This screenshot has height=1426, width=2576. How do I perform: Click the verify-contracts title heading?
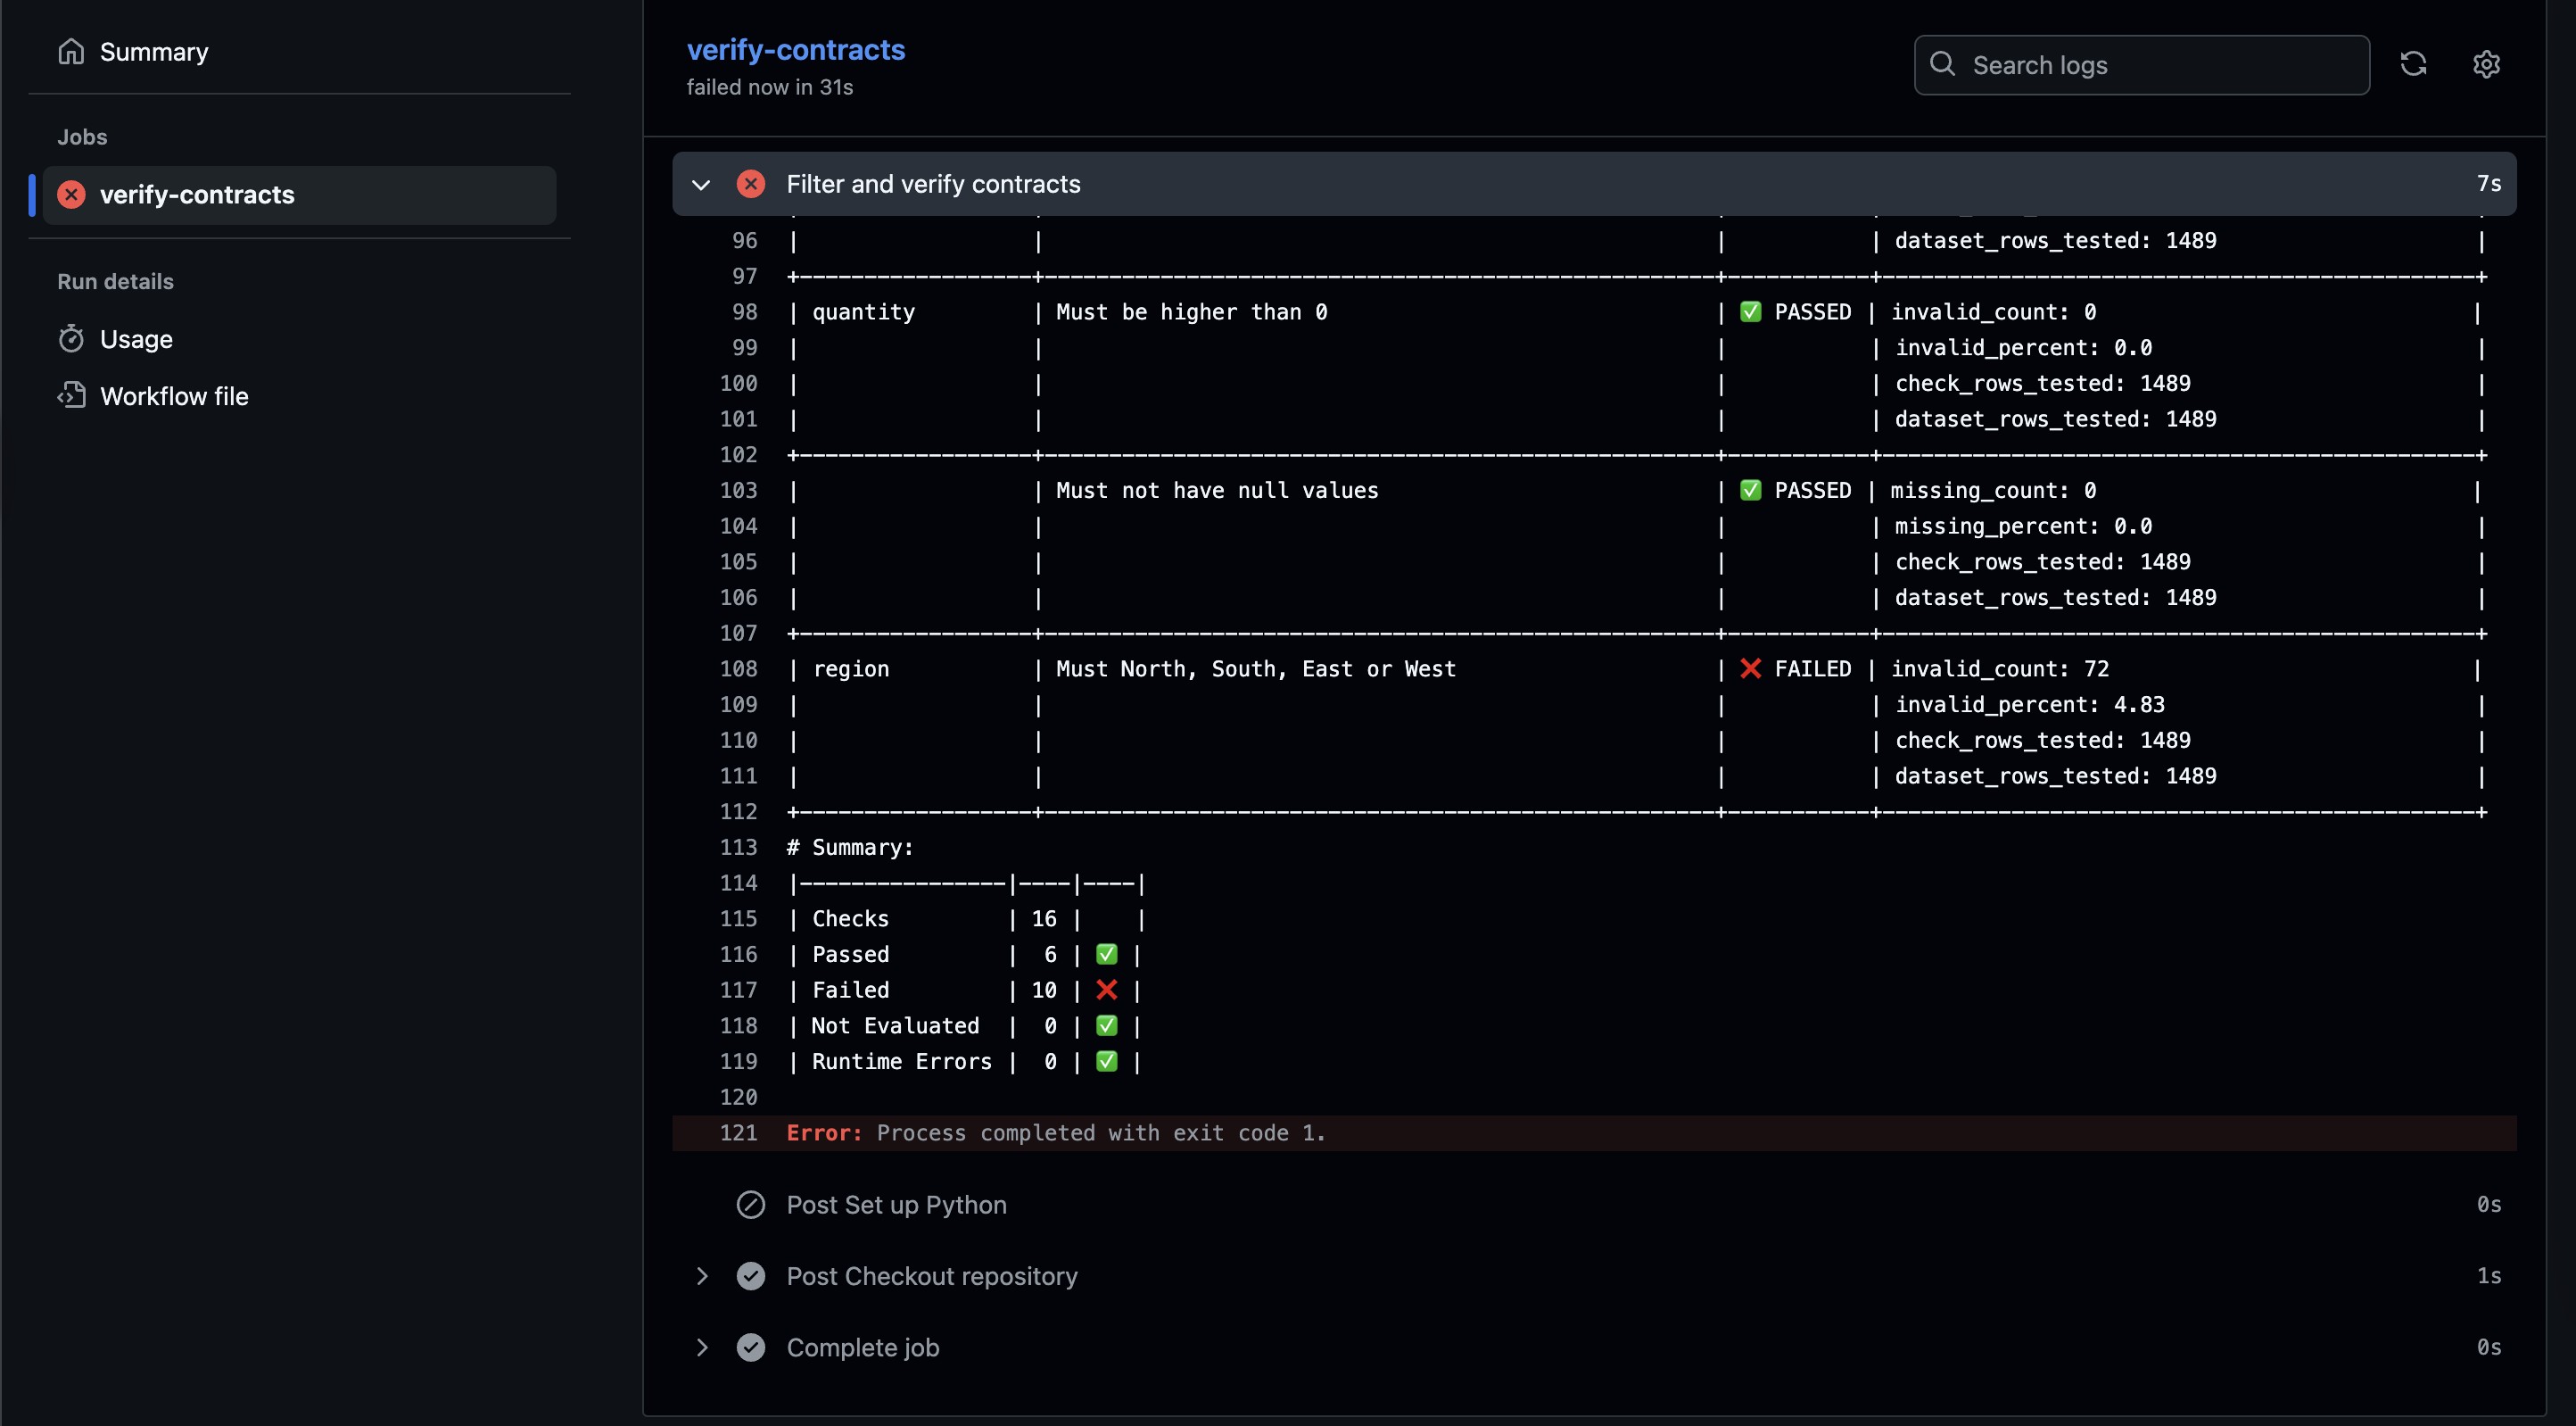[795, 49]
